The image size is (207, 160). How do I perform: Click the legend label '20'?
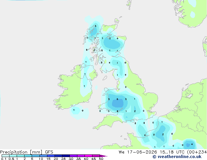(x=56, y=159)
